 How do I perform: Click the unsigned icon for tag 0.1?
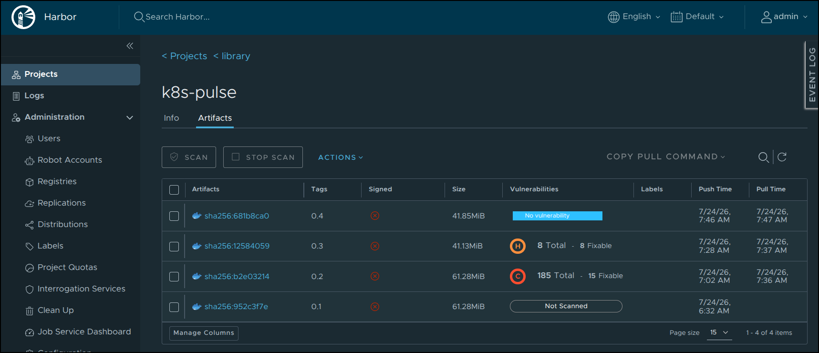tap(375, 307)
